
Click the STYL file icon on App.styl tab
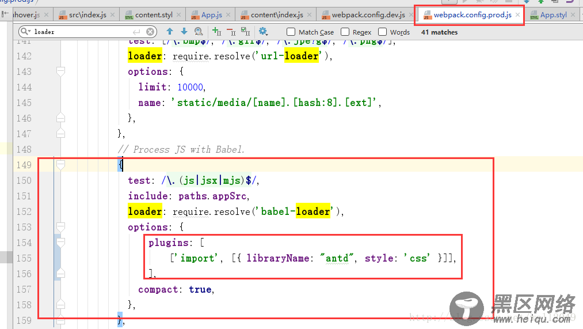534,15
